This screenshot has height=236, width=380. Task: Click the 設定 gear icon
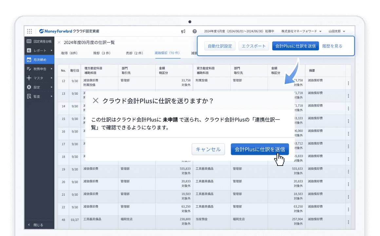point(29,87)
